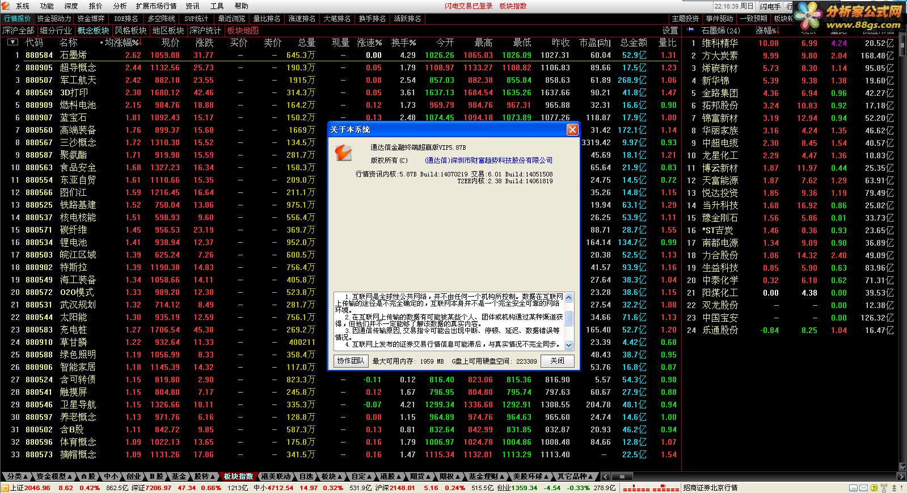Screen dimensions: 907x493
Task: Select 细分行业 sector filter
Action: [56, 31]
